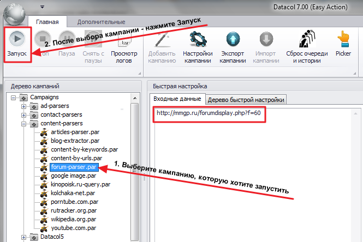Screen dimensions: 363x242
Task: Click robot icon beside youtube.com.par
Action: (x=44, y=228)
